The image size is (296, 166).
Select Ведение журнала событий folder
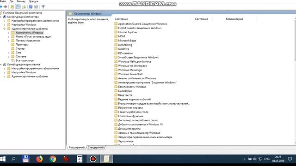[135, 100]
